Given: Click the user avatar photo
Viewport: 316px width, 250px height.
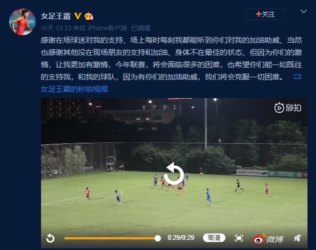Looking at the screenshot, I should tap(22, 22).
